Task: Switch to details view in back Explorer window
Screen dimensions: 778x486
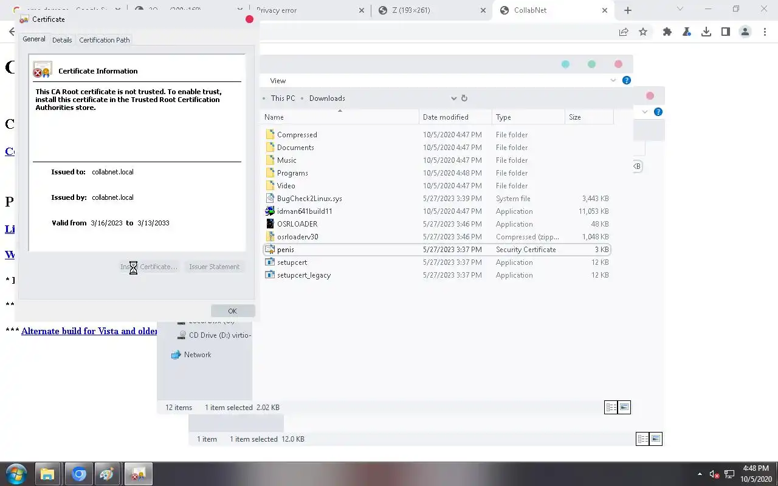Action: click(x=642, y=439)
